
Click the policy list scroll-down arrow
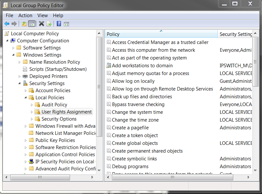pos(255,170)
